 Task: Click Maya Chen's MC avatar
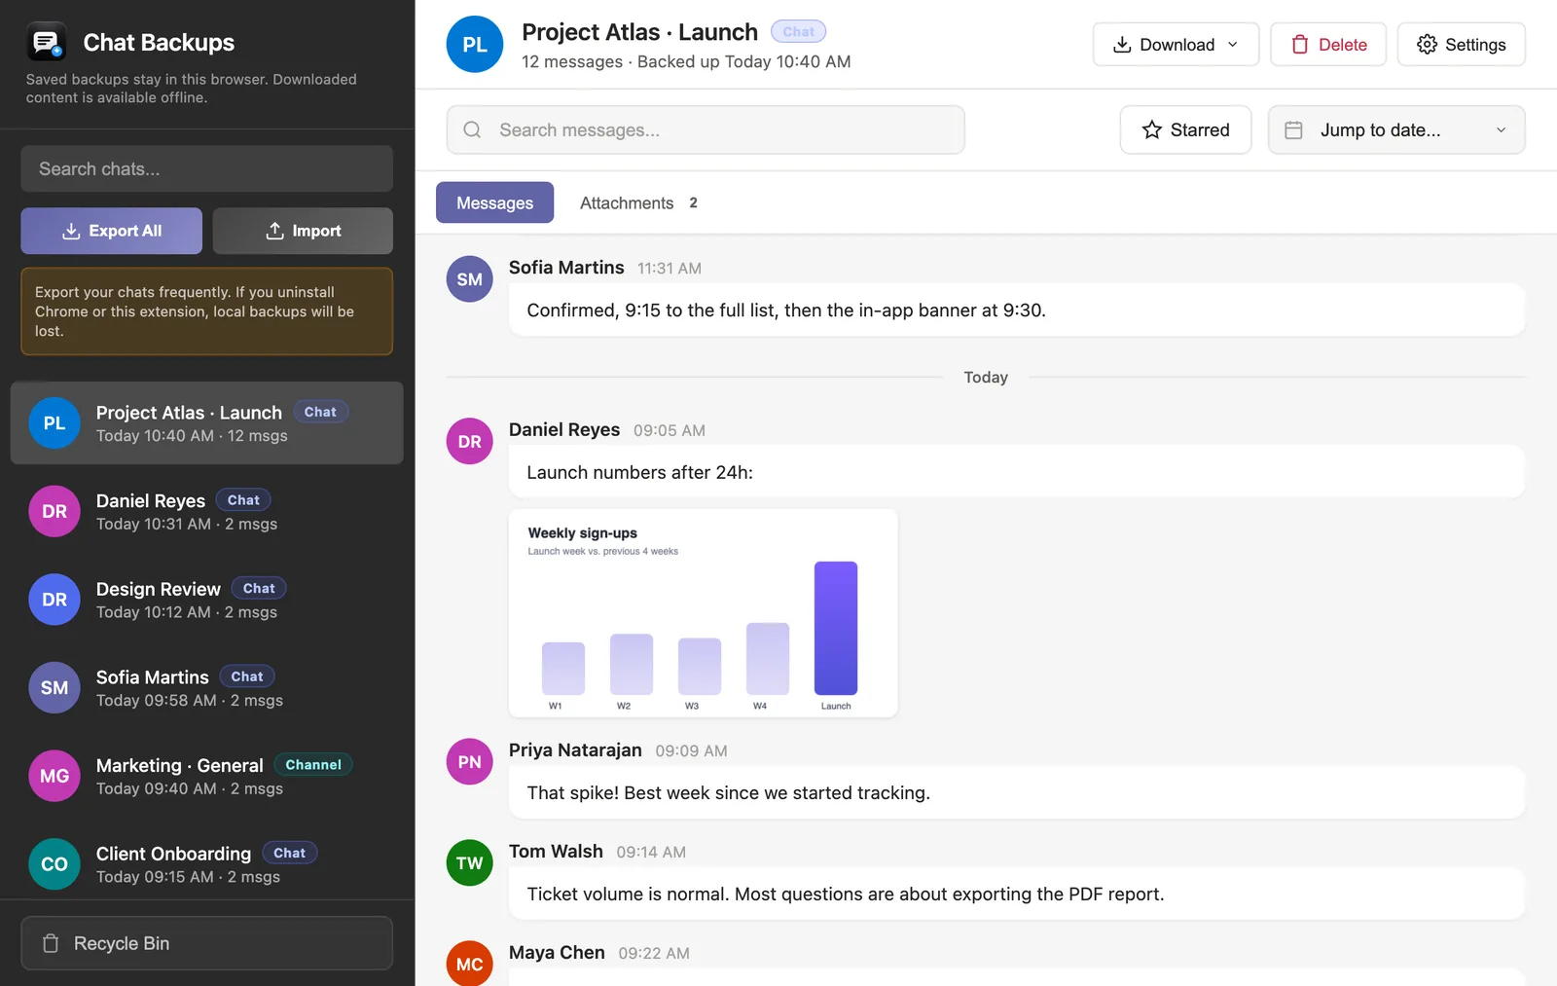(x=470, y=964)
